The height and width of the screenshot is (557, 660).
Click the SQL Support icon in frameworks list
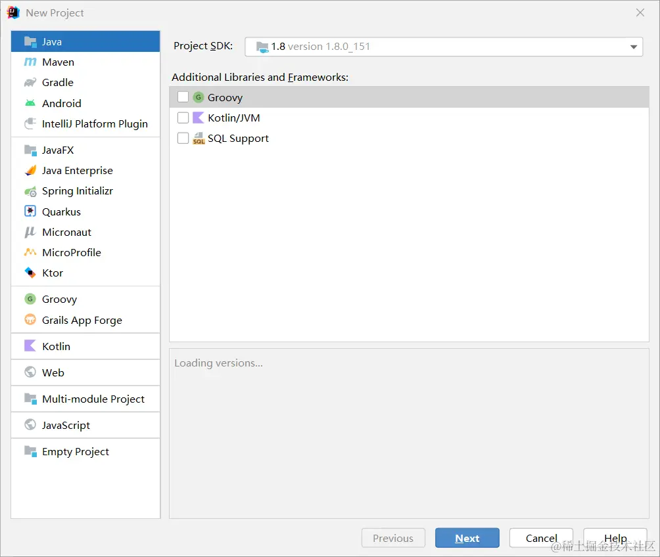point(199,139)
